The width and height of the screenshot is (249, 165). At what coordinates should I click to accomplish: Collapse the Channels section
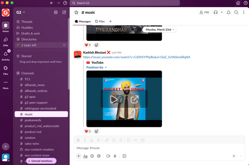point(25,73)
